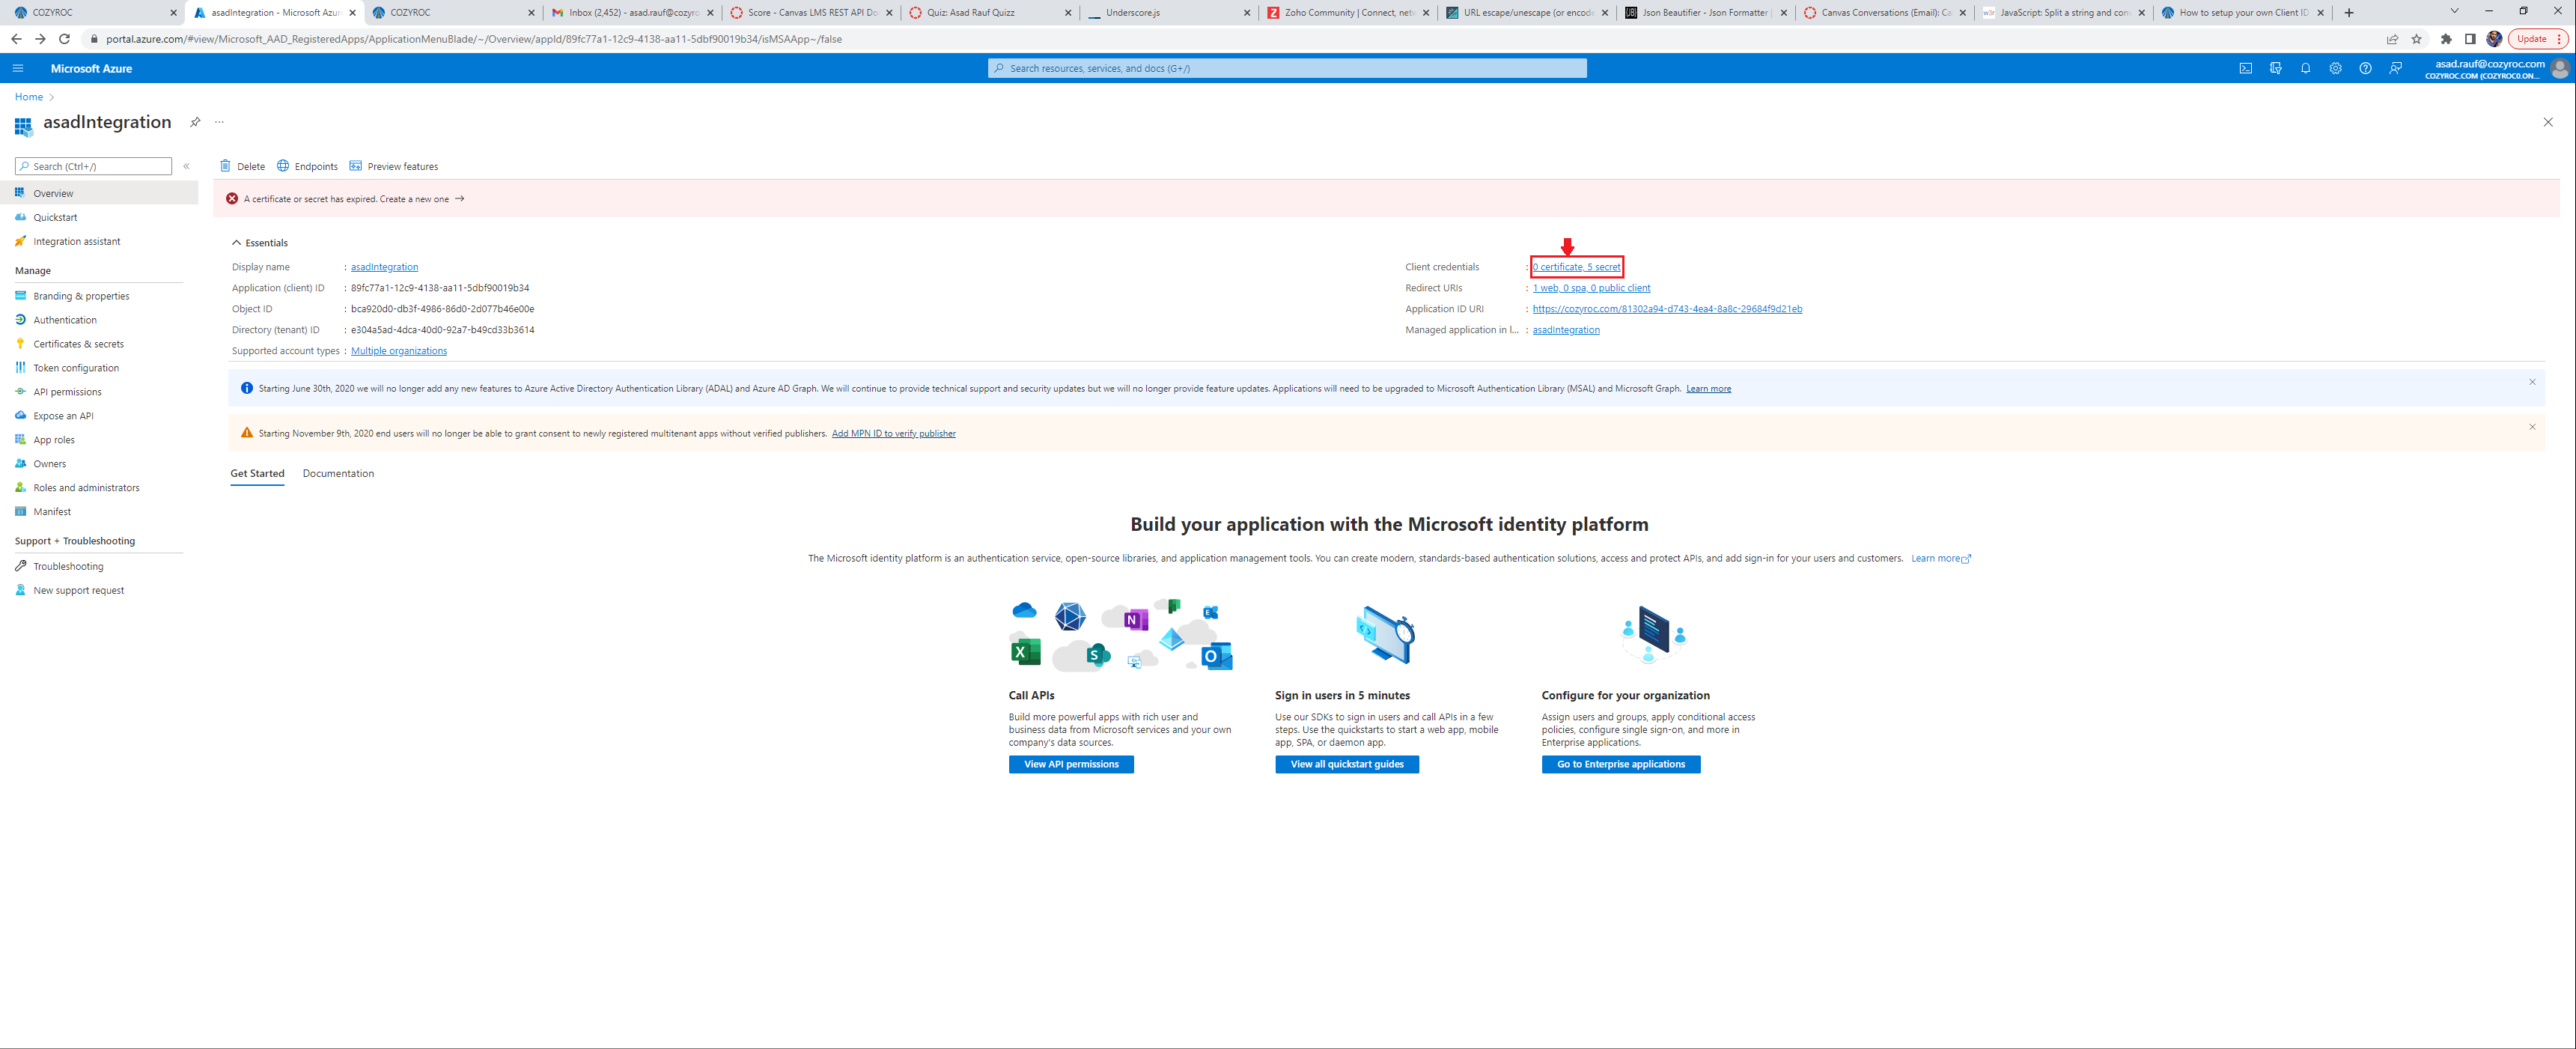Click Delete in the app toolbar

(x=243, y=166)
